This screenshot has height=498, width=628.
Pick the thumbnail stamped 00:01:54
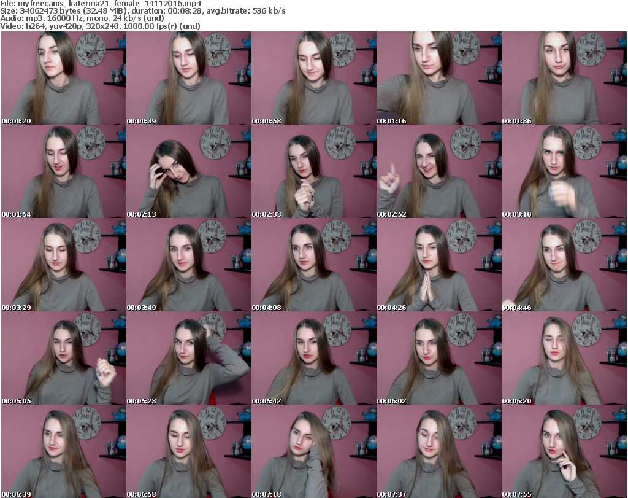[x=64, y=171]
